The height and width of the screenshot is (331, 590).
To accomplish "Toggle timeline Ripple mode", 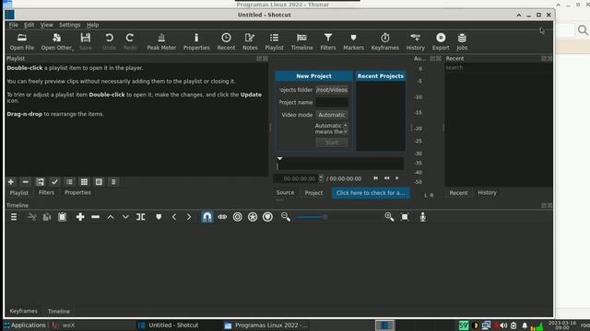I will (x=238, y=217).
